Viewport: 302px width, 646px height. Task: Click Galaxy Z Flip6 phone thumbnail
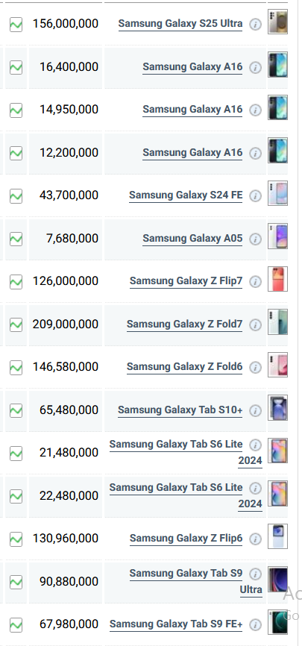pyautogui.click(x=277, y=536)
